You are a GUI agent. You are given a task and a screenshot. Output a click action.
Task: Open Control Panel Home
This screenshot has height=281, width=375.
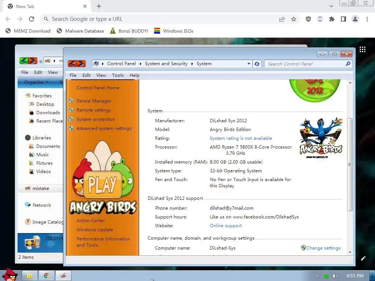click(x=98, y=88)
